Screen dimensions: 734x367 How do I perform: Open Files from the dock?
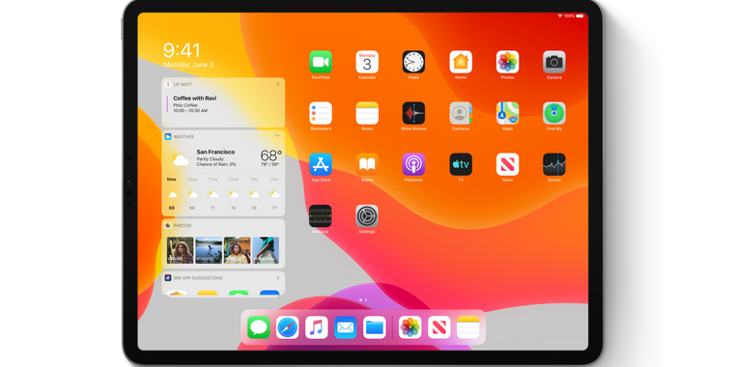pyautogui.click(x=375, y=327)
